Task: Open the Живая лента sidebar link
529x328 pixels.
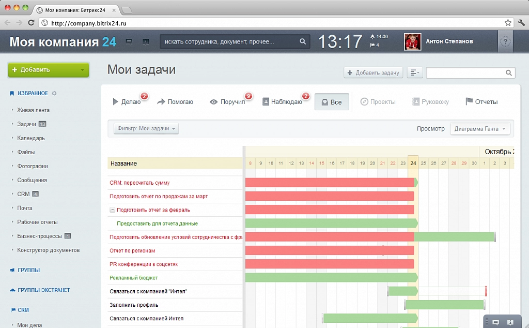Action: coord(33,110)
